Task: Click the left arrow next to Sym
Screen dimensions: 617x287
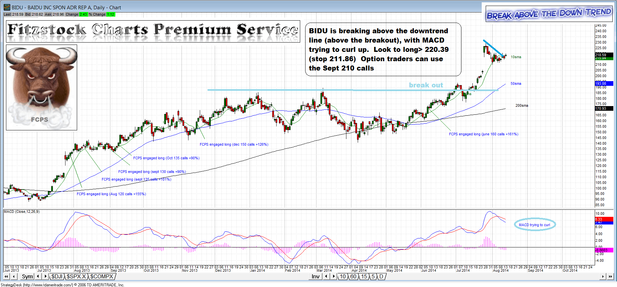Action: pyautogui.click(x=38, y=276)
